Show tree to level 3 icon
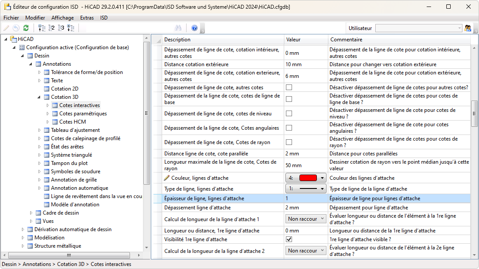This screenshot has width=479, height=269. coord(61,28)
